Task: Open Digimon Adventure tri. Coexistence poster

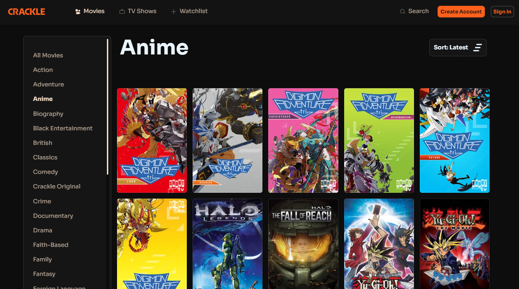Action: 303,141
